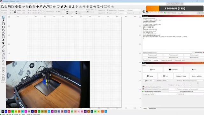Image resolution: width=204 pixels, height=115 pixels.
Task: Click 'Show Last Position' button
Action: (x=186, y=89)
